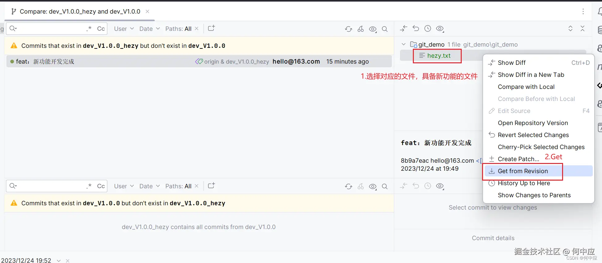Clear the lower Paths: All filter
This screenshot has width=602, height=263.
click(x=197, y=186)
